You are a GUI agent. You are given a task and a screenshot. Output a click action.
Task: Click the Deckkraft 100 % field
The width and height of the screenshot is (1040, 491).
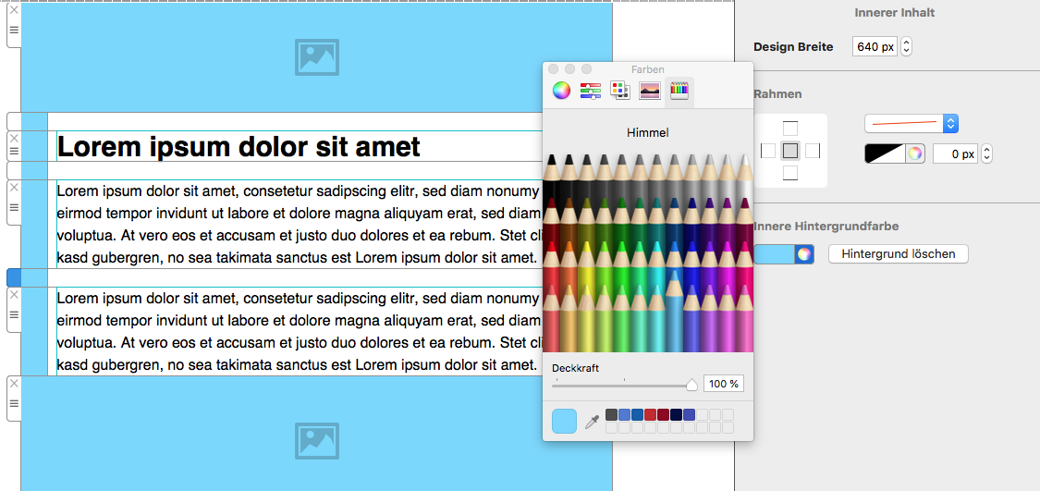point(724,384)
